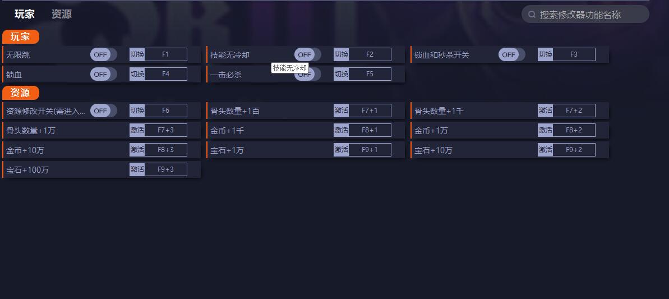This screenshot has width=669, height=299.
Task: Select the 玩家 tab at top
Action: (x=24, y=14)
